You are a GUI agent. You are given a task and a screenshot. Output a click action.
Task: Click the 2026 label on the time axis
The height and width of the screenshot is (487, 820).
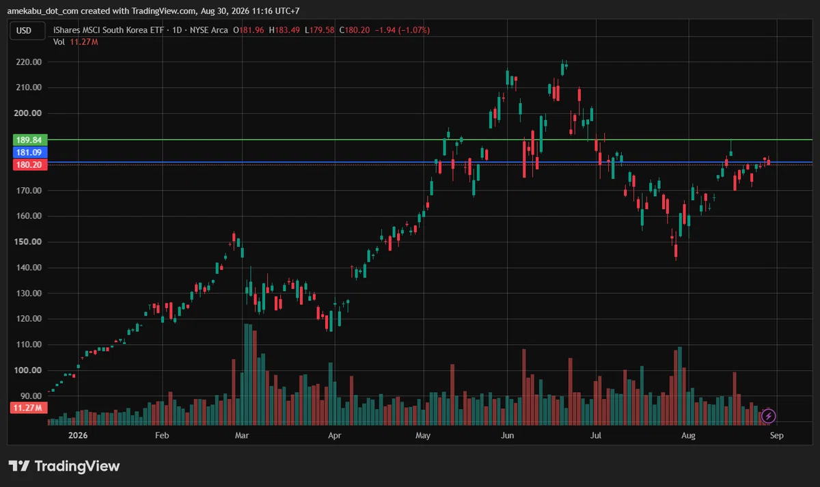79,435
